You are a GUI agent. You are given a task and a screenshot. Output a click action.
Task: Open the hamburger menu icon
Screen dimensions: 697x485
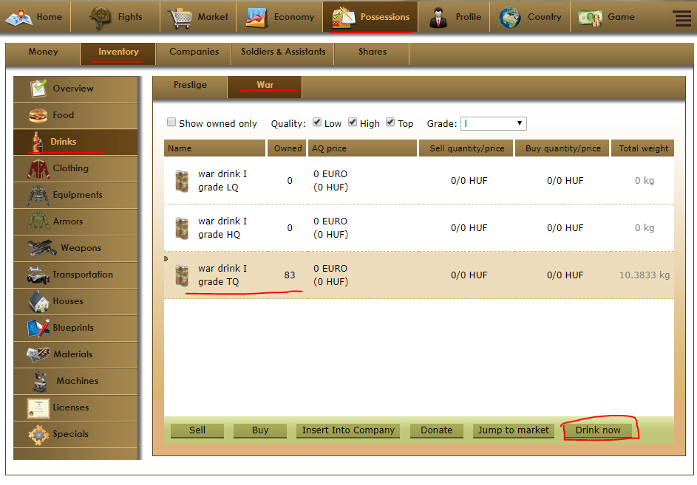tap(683, 18)
